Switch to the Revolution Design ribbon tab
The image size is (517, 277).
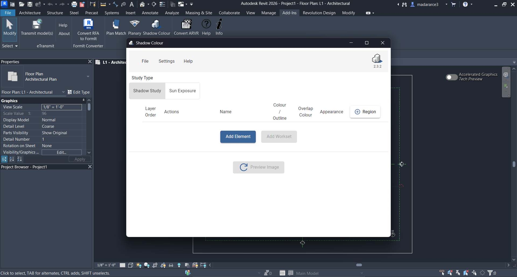(319, 13)
